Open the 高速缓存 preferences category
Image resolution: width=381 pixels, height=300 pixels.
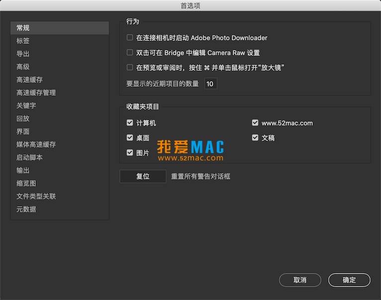click(x=60, y=80)
